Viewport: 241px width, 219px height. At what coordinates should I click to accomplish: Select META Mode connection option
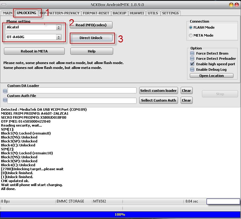point(191,35)
